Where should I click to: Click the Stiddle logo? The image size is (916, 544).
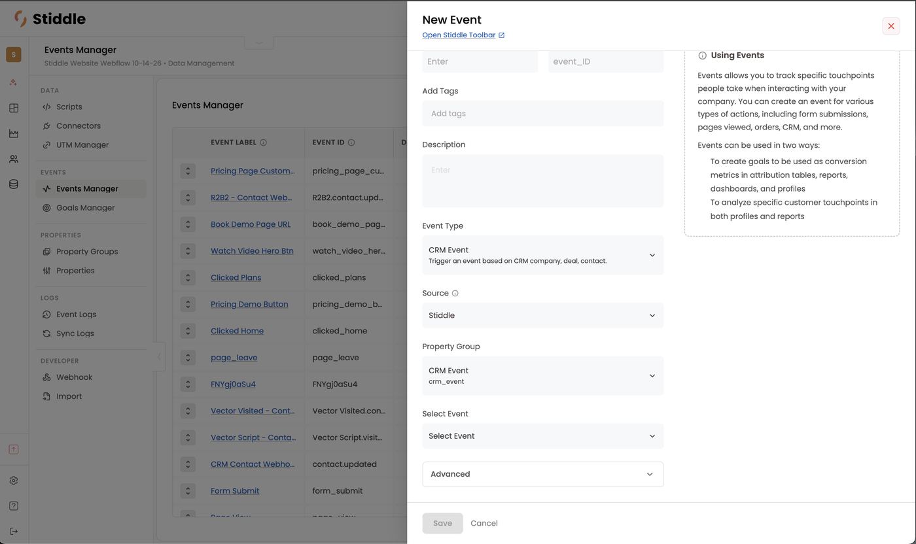50,19
